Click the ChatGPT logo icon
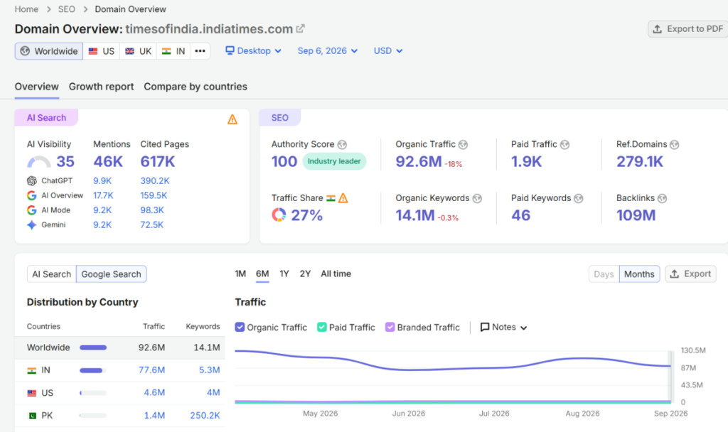The image size is (728, 432). [31, 181]
